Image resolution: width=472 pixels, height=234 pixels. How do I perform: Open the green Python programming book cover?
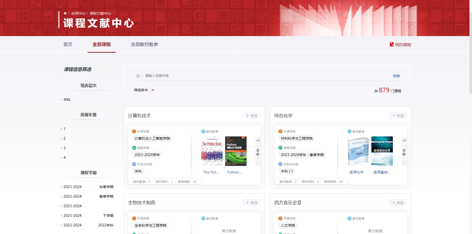point(236,151)
